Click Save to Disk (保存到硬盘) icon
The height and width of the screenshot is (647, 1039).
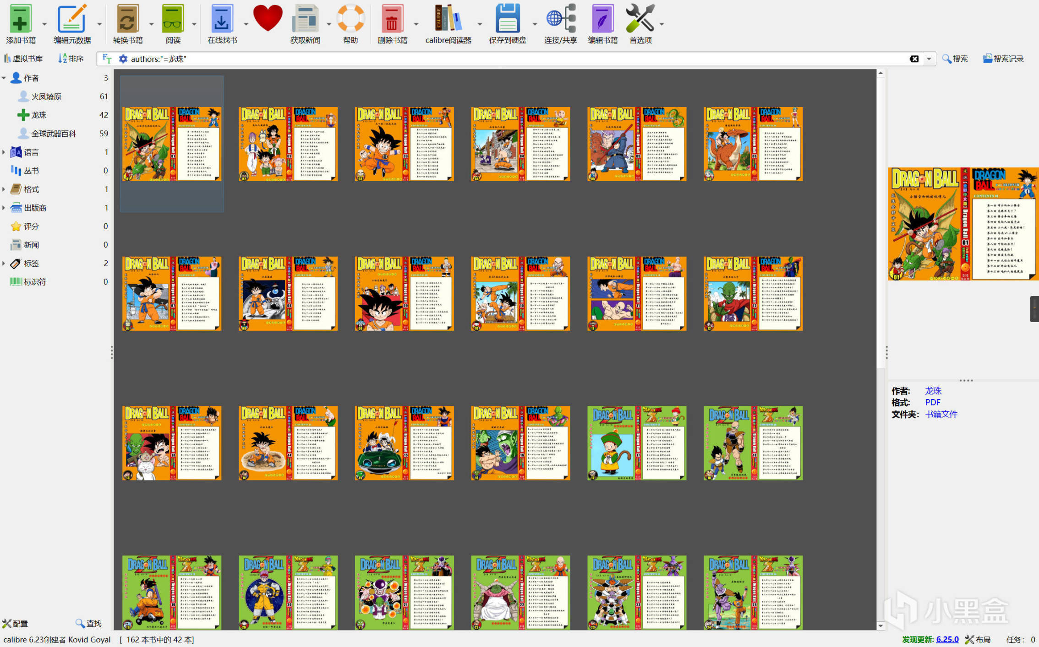pyautogui.click(x=507, y=19)
